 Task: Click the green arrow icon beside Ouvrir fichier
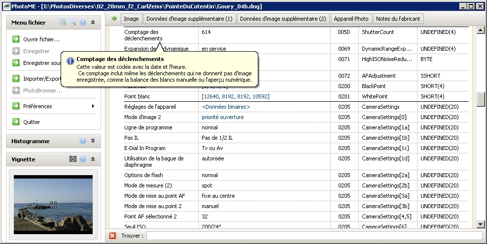(x=16, y=39)
